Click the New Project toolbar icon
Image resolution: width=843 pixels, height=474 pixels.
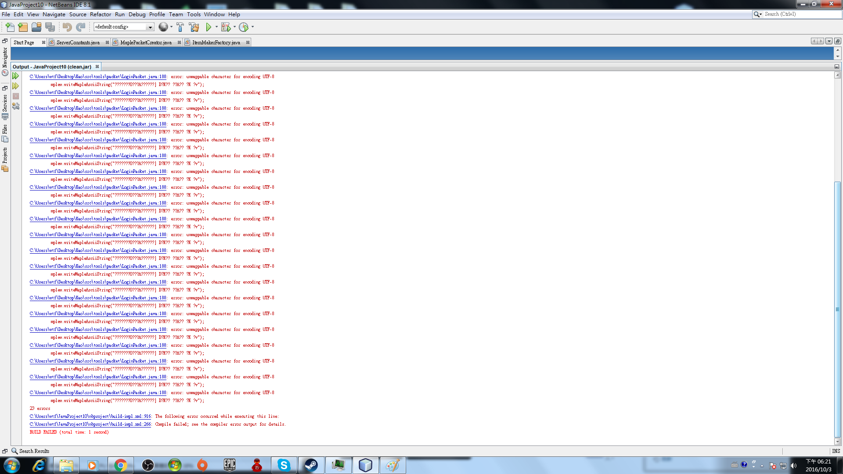tap(23, 27)
